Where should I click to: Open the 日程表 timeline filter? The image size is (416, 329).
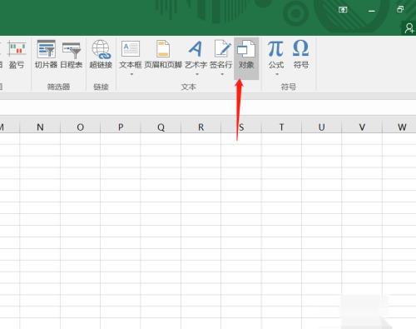pyautogui.click(x=72, y=54)
